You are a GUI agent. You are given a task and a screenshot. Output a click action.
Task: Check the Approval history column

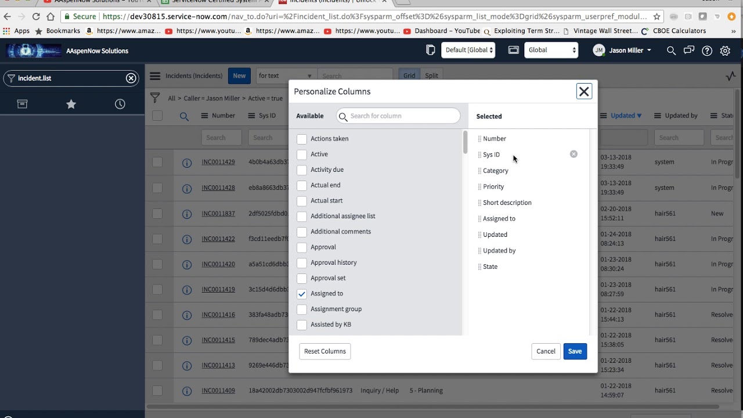click(302, 263)
